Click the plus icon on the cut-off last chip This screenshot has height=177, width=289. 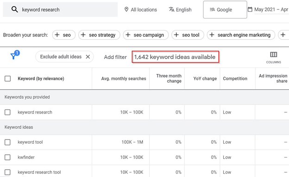tap(283, 35)
